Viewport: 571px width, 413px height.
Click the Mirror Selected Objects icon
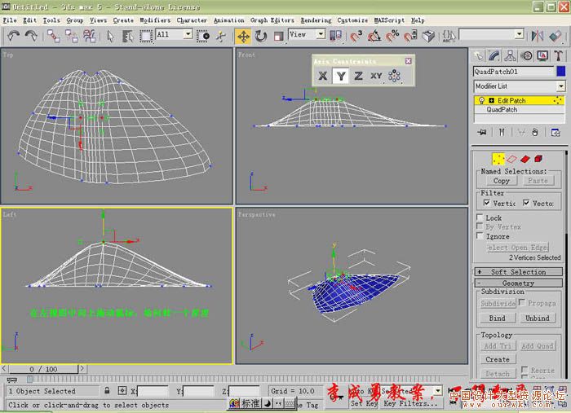537,36
